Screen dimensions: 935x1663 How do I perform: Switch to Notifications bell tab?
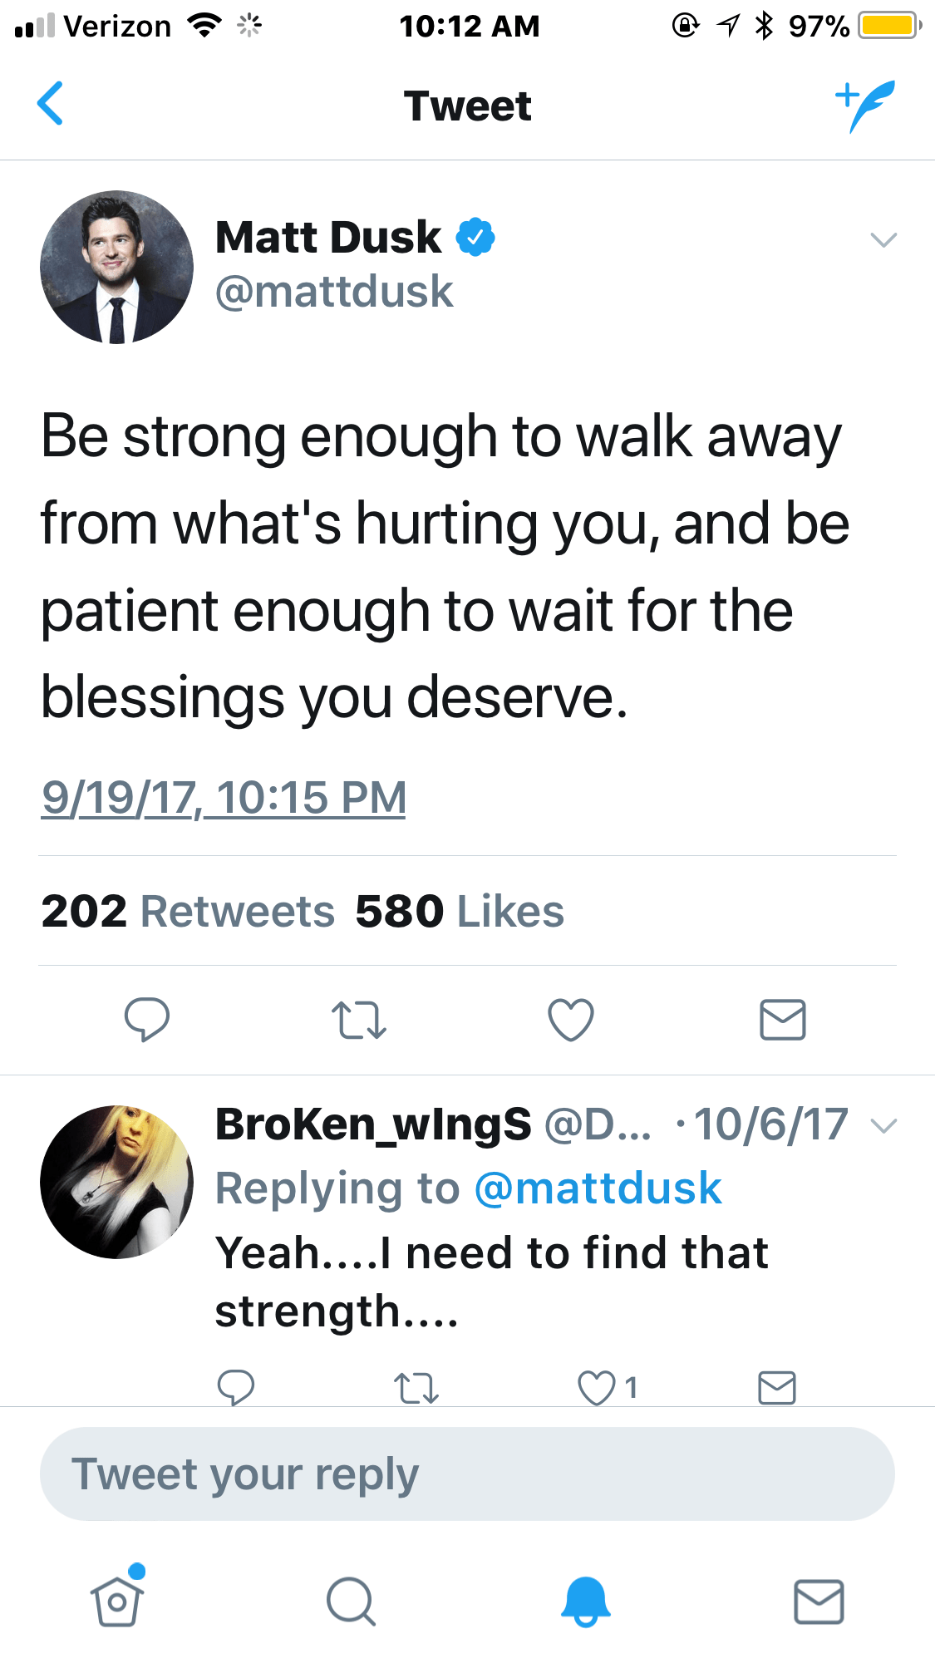586,1601
